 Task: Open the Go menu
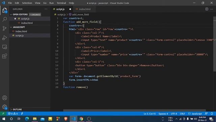point(45,3)
